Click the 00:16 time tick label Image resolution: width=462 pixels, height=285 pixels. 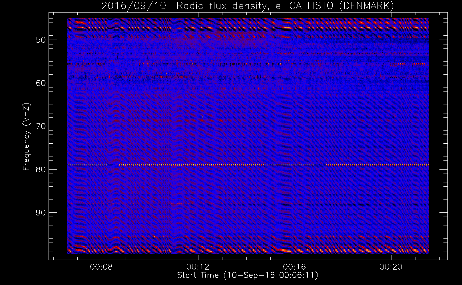pos(294,267)
